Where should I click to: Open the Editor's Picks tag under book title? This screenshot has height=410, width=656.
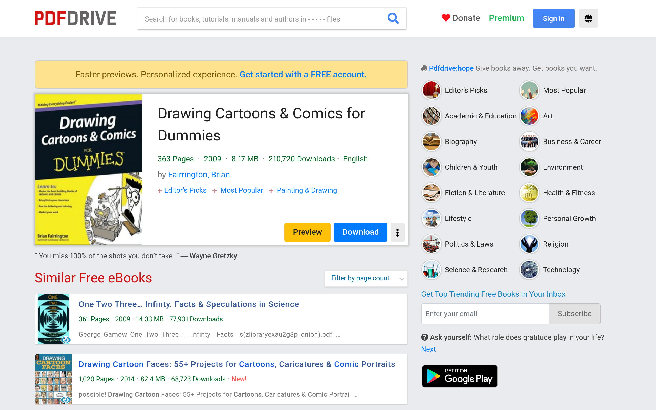(185, 190)
